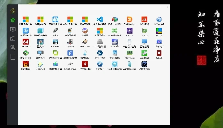Viewport: 223px width, 128px height.
Task: Open the CPU-Z tool
Action: pyautogui.click(x=129, y=32)
